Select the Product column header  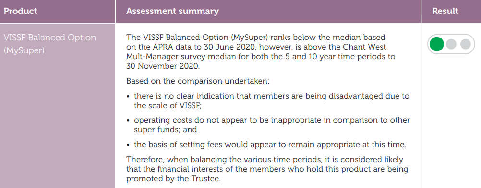[x=21, y=11]
